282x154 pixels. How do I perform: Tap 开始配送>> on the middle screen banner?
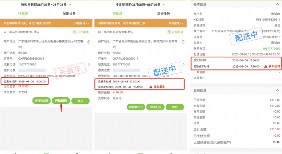tap(176, 23)
